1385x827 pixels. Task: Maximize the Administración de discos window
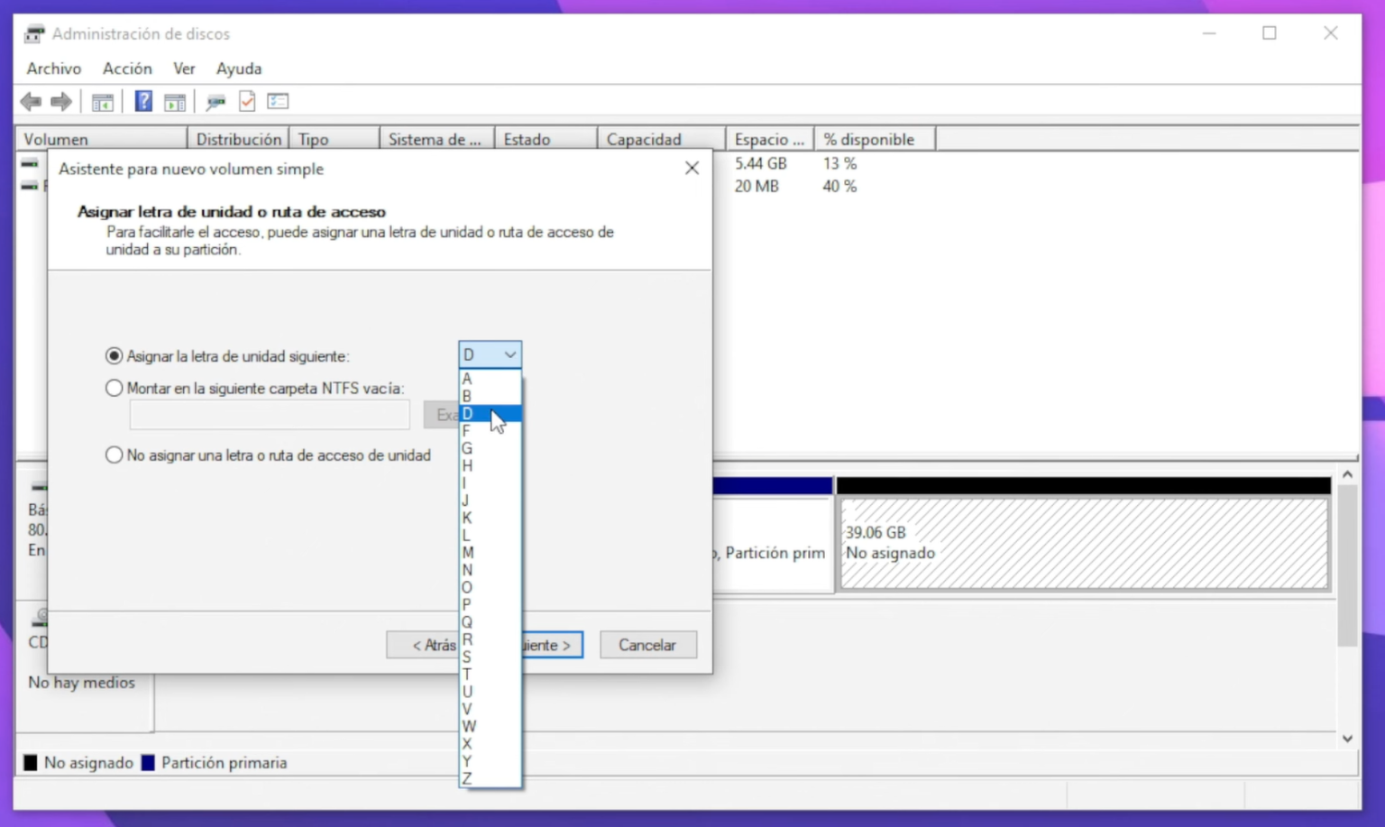tap(1270, 33)
